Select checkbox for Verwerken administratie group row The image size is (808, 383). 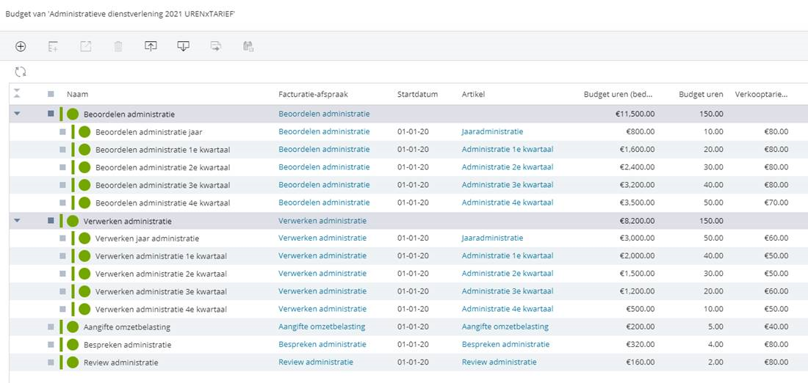point(51,220)
